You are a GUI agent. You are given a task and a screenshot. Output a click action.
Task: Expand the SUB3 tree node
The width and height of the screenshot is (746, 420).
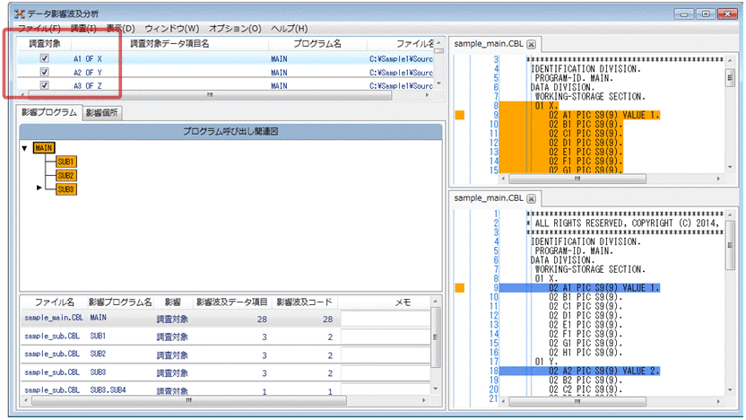pyautogui.click(x=39, y=188)
